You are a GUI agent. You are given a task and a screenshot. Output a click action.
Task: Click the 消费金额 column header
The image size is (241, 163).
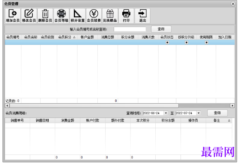[x=68, y=120]
